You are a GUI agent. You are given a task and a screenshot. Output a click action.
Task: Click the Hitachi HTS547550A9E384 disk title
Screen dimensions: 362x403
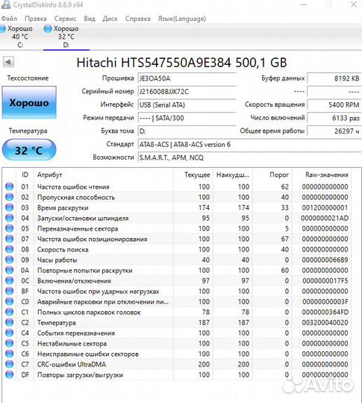point(181,63)
